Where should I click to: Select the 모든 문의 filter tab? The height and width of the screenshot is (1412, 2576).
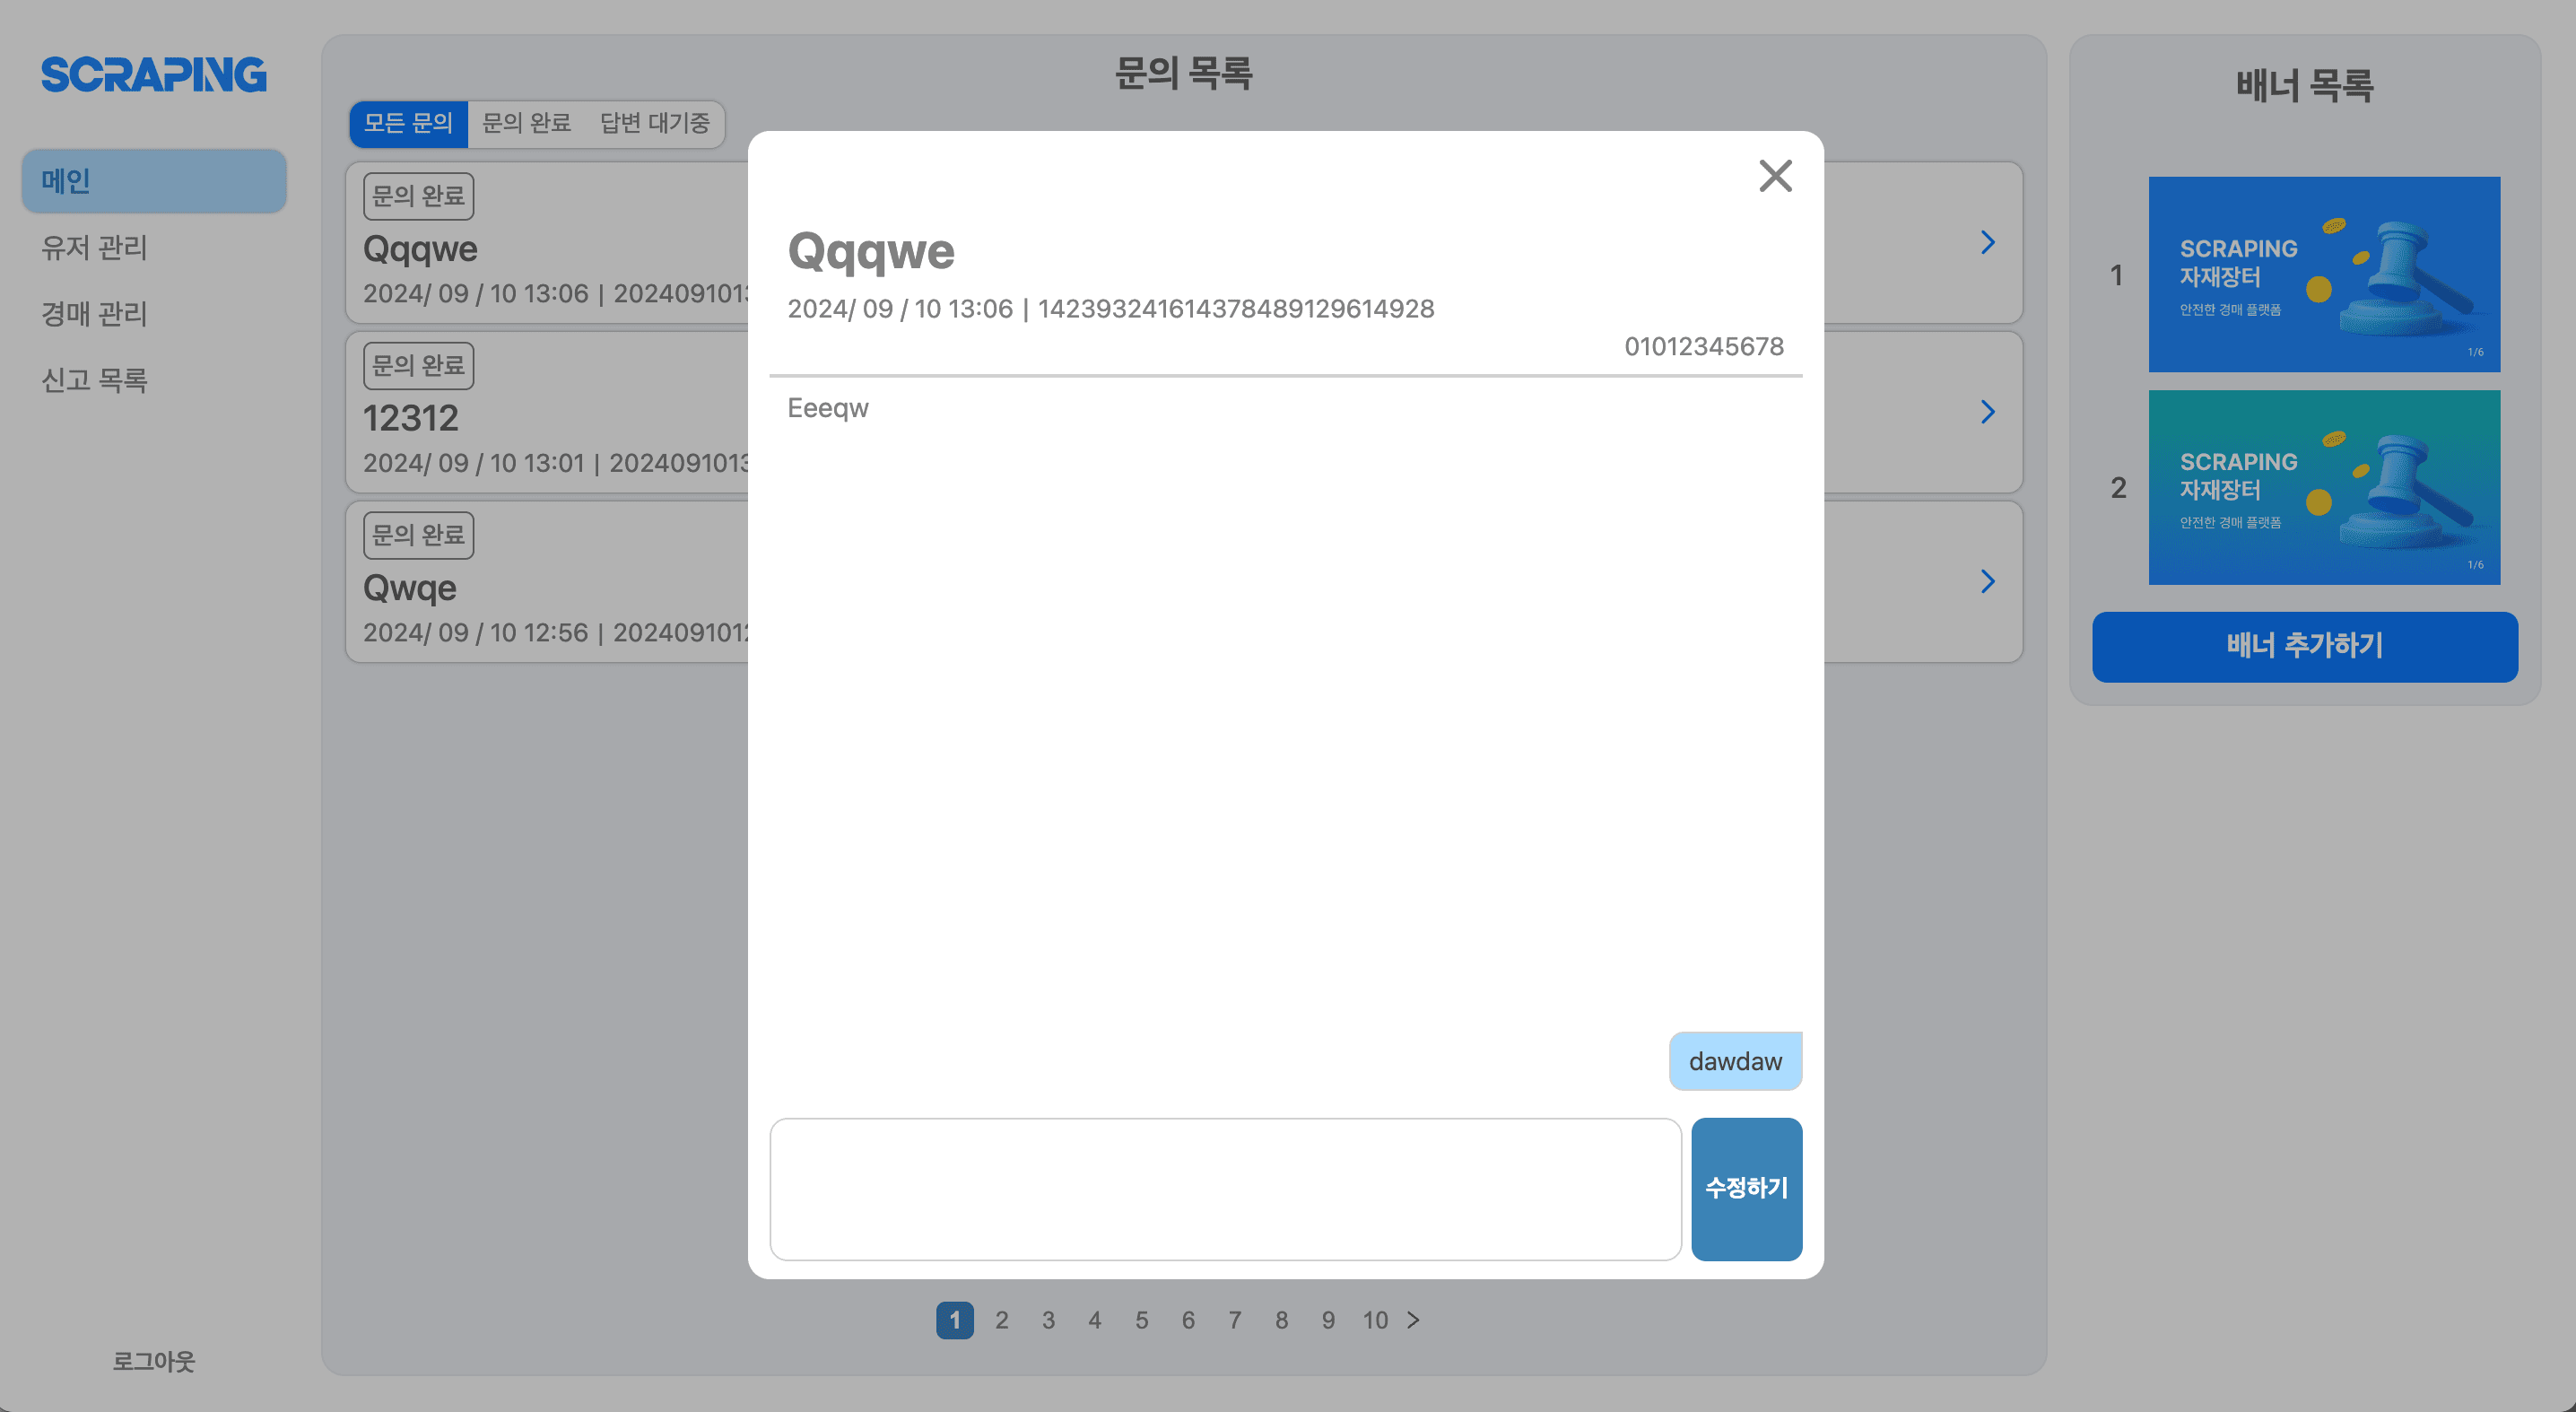click(x=408, y=123)
